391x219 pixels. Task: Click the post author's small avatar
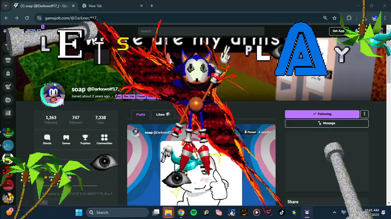click(x=136, y=132)
